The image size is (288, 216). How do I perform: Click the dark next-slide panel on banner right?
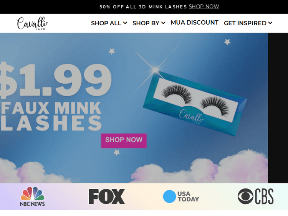point(278,108)
